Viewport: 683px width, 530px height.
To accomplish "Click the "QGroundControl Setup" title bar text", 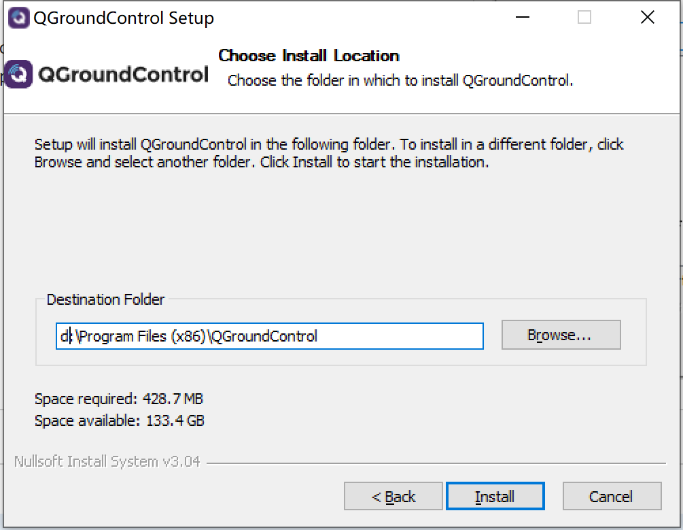I will point(124,18).
